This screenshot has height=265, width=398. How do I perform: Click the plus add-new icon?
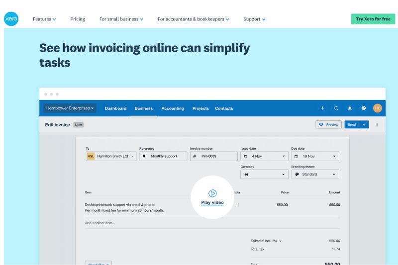click(x=322, y=108)
